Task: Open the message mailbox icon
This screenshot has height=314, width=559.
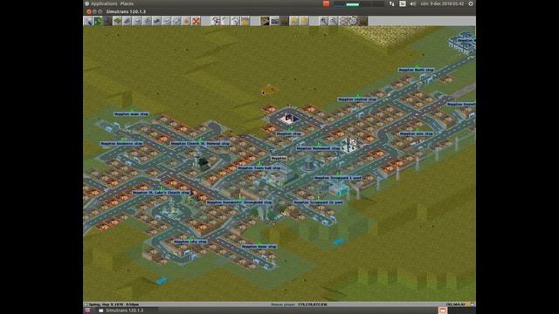Action: (x=235, y=21)
